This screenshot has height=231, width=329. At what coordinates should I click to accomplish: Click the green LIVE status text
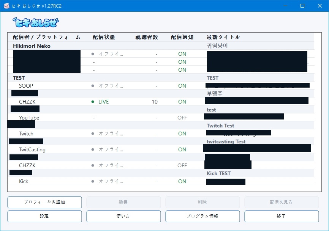pyautogui.click(x=104, y=102)
